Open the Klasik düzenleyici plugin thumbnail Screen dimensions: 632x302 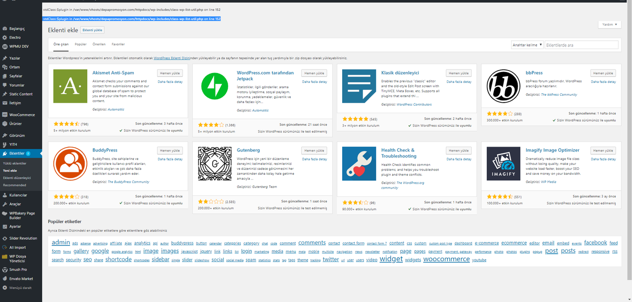tap(359, 86)
